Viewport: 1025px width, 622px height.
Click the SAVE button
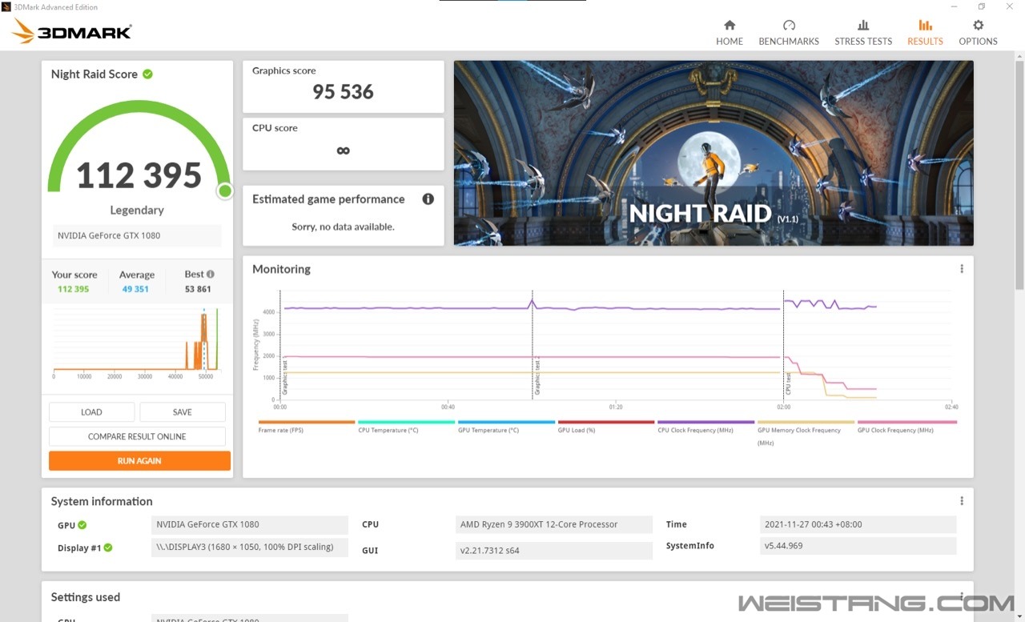point(183,412)
